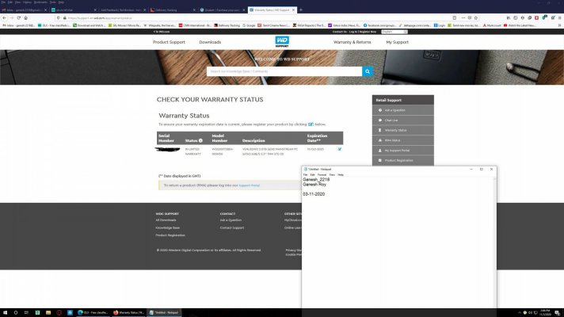Click RMA Status in Retail Support sidebar
Image resolution: width=564 pixels, height=317 pixels.
click(x=403, y=140)
